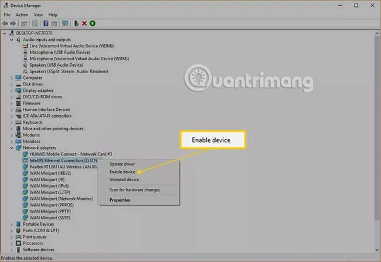Select Line (Voicemod Virtual Audio Device)
Image resolution: width=381 pixels, height=262 pixels.
pyautogui.click(x=72, y=46)
